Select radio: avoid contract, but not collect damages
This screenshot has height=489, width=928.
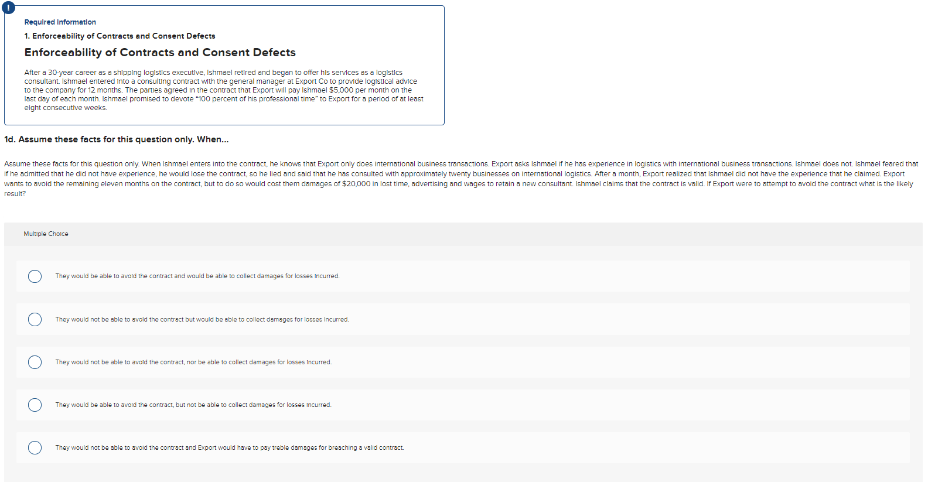click(x=35, y=405)
